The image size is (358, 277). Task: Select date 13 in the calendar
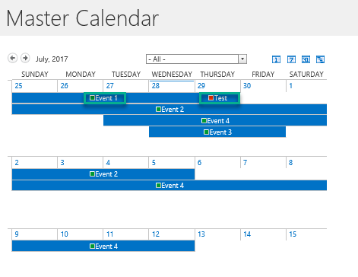201,234
